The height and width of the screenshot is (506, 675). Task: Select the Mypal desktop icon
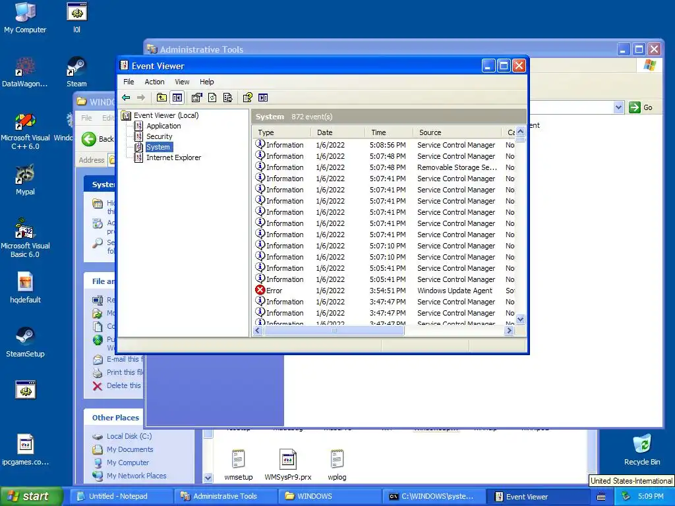25,180
